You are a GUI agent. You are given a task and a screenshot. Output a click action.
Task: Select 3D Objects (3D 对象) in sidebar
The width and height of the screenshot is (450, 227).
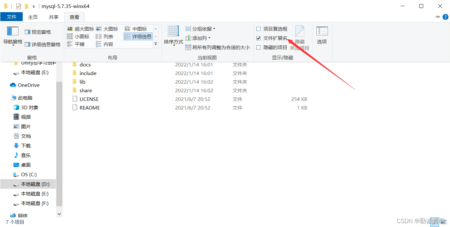[26, 107]
